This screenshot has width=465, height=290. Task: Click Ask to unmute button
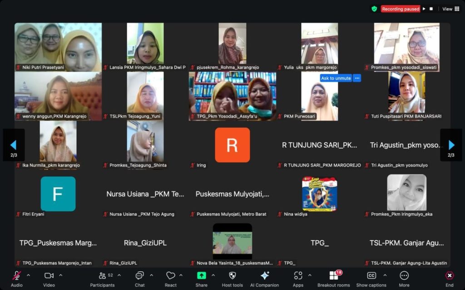(336, 78)
